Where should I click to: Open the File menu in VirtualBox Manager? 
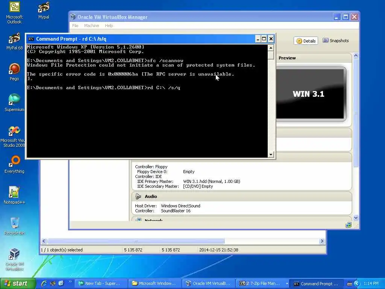(75, 26)
